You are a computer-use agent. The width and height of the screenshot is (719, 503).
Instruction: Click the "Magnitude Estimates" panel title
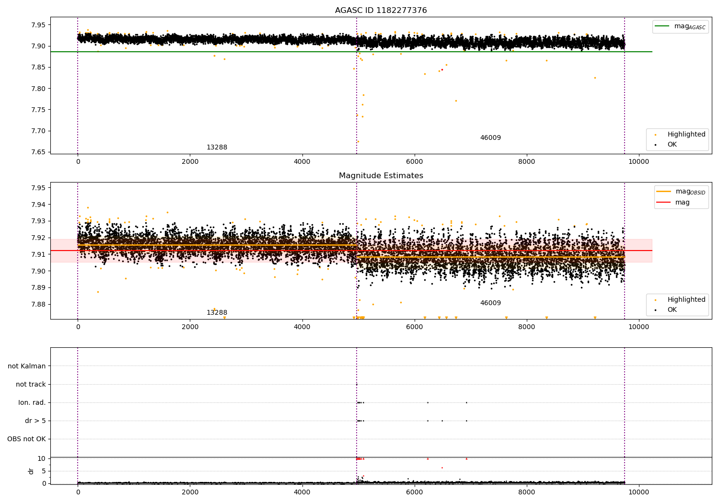[x=381, y=176]
